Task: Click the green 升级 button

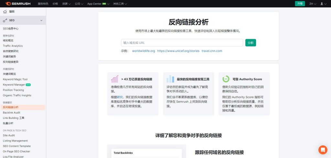Action: 300,4
